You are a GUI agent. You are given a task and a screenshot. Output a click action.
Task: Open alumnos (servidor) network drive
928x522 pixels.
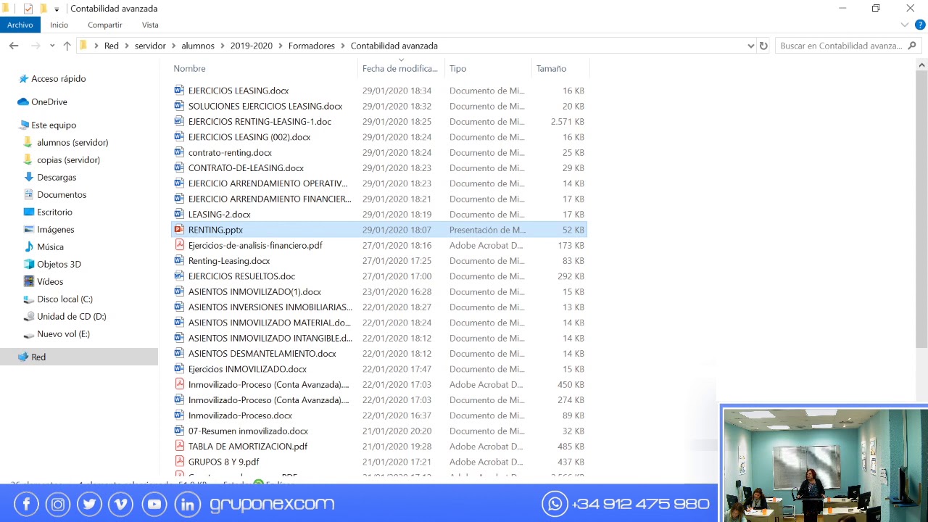pos(72,142)
